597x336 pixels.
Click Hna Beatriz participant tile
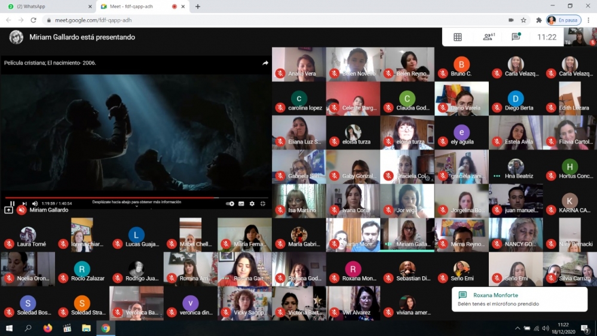pyautogui.click(x=516, y=166)
